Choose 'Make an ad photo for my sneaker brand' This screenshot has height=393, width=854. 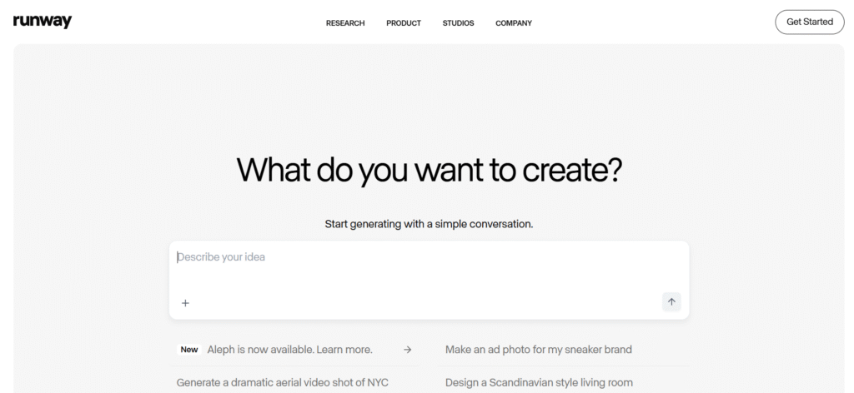pyautogui.click(x=538, y=350)
